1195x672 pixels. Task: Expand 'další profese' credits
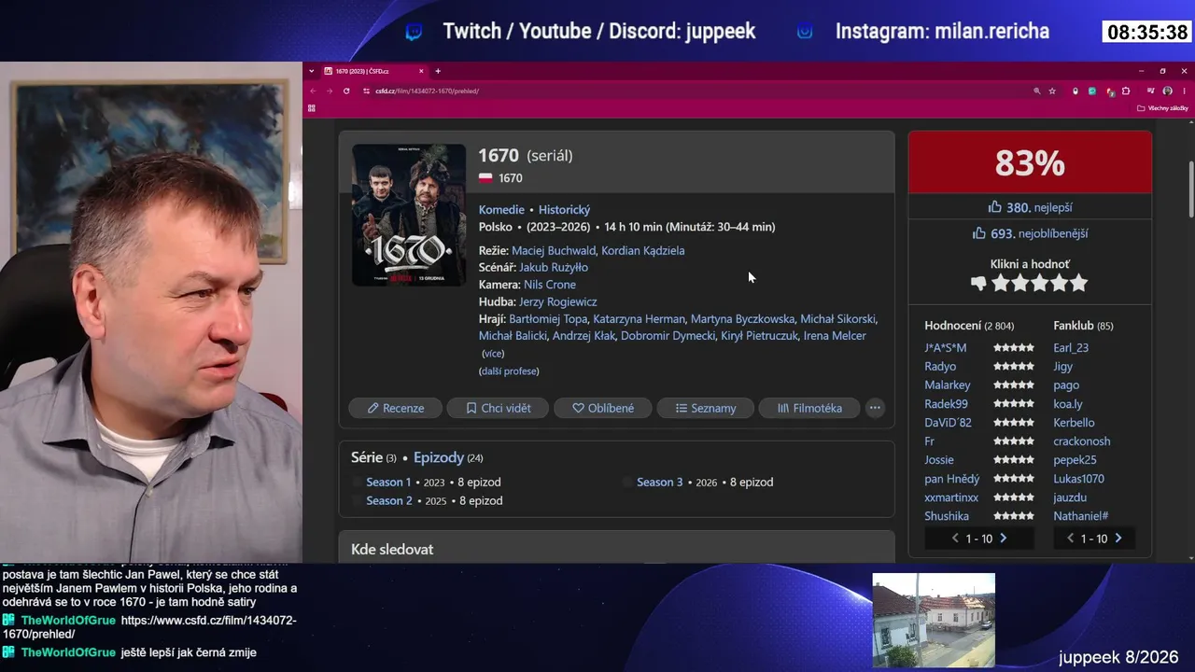coord(509,371)
